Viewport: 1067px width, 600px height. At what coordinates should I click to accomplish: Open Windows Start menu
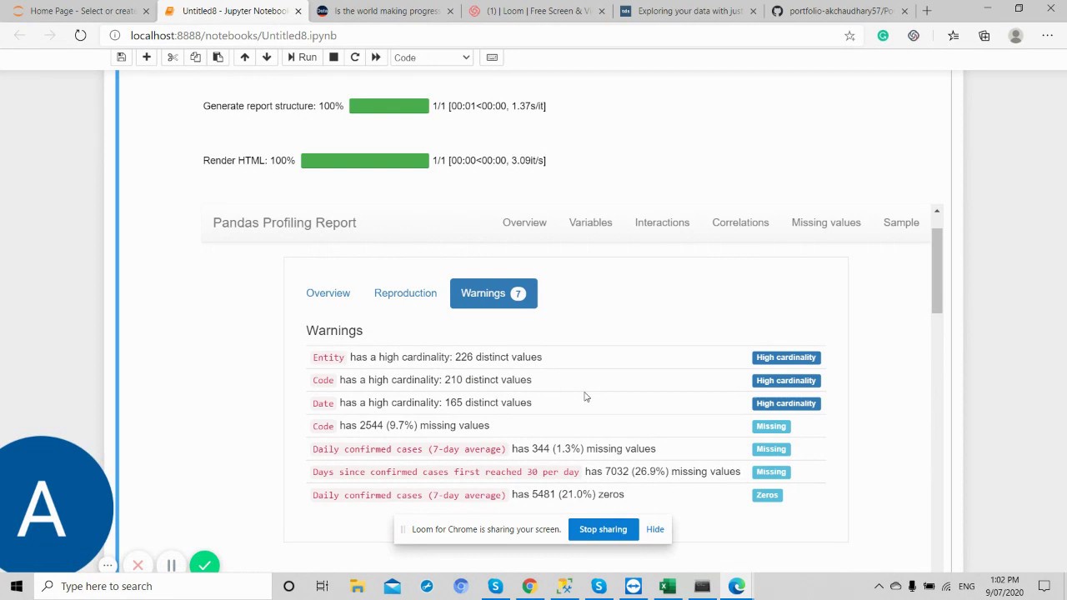(x=17, y=586)
